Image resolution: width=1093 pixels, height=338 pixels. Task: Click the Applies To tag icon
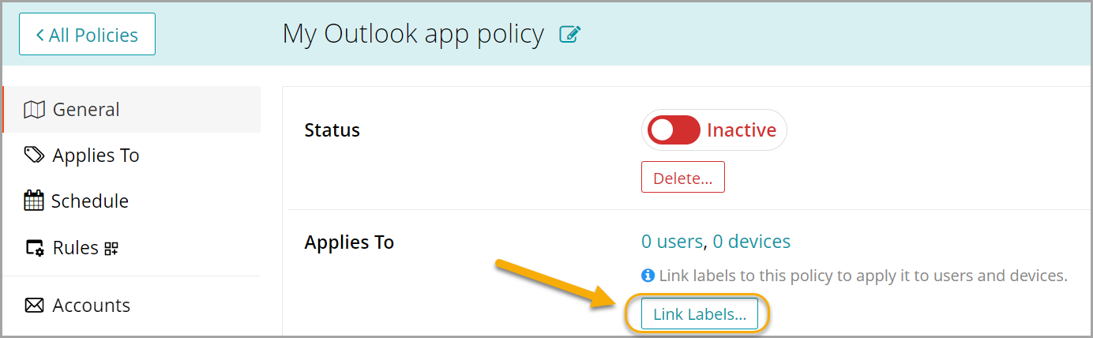(x=34, y=156)
